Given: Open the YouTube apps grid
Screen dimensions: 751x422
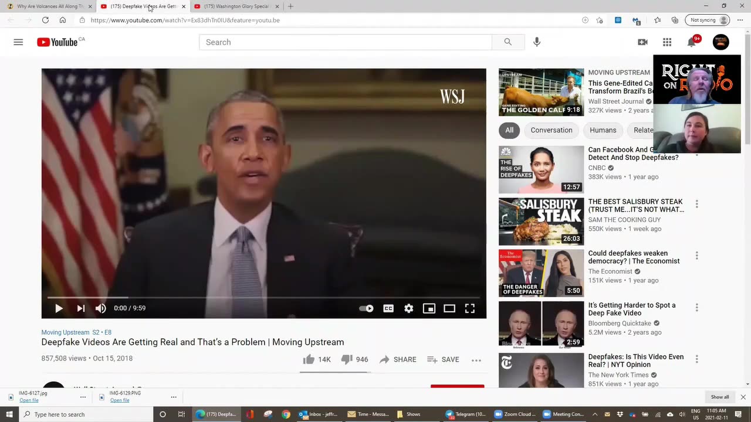Looking at the screenshot, I should [667, 42].
